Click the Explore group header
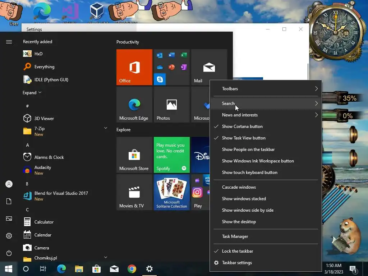 (x=124, y=130)
